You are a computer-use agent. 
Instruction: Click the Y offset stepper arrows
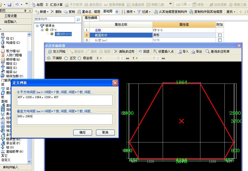pyautogui.click(x=158, y=58)
